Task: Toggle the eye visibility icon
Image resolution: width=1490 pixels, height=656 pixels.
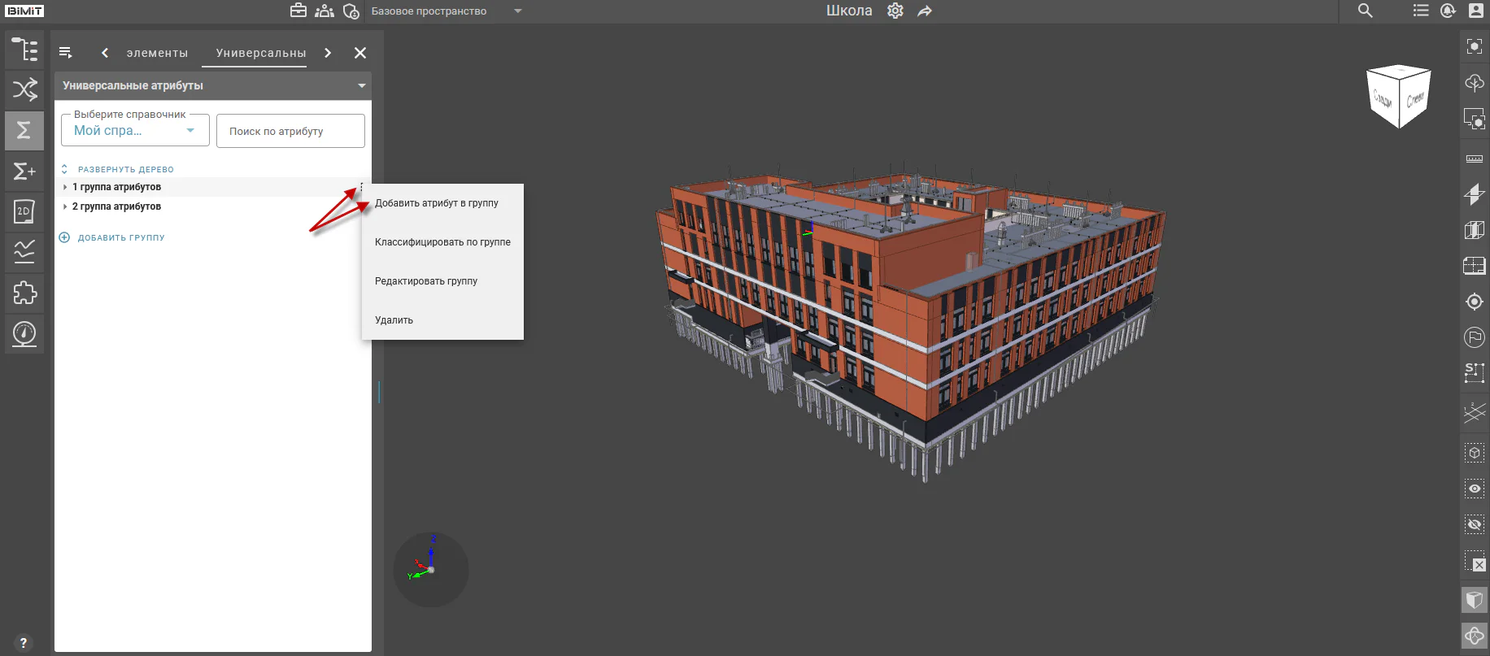Action: tap(1475, 489)
